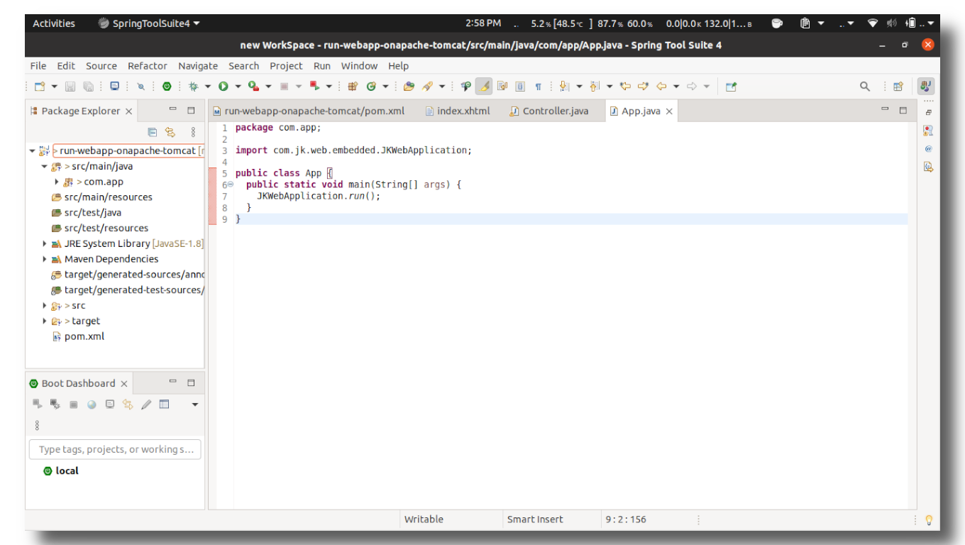This screenshot has width=965, height=545.
Task: Switch to the run-webapp-onapache-tomcat/pom.xml tab
Action: point(309,111)
